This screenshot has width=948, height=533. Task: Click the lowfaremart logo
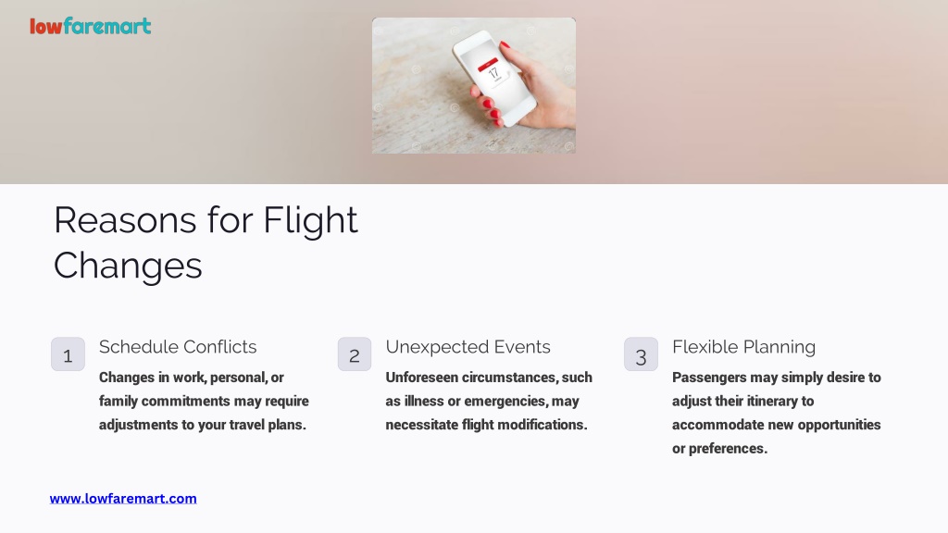tap(91, 26)
